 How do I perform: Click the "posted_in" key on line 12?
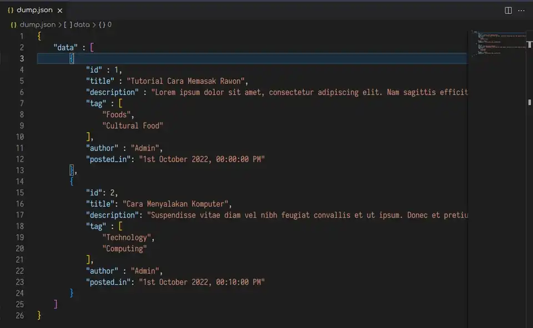click(x=108, y=159)
